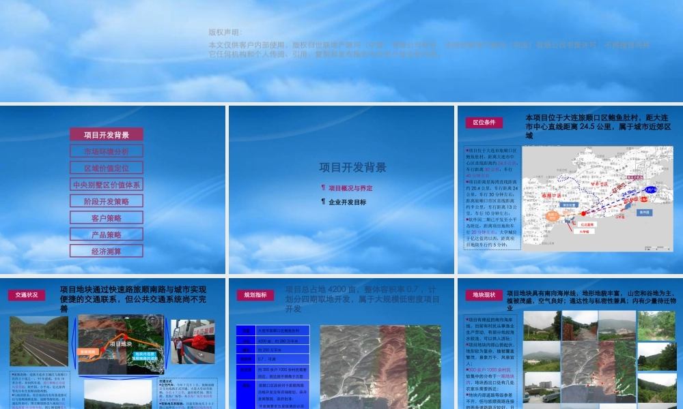Choose the 产品策略 agenda box
Image resolution: width=683 pixels, height=409 pixels.
point(106,234)
